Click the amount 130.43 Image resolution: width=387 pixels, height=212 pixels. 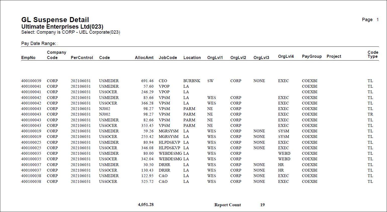point(147,170)
